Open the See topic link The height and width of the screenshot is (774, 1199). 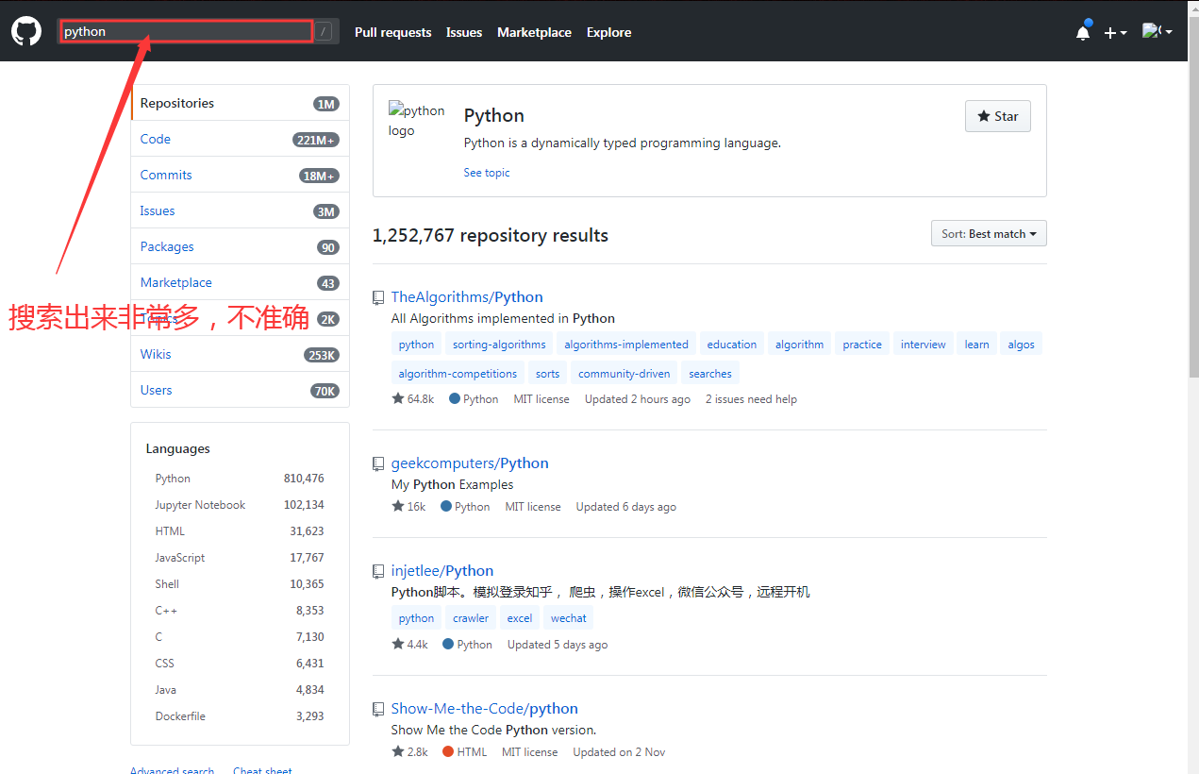pos(487,173)
